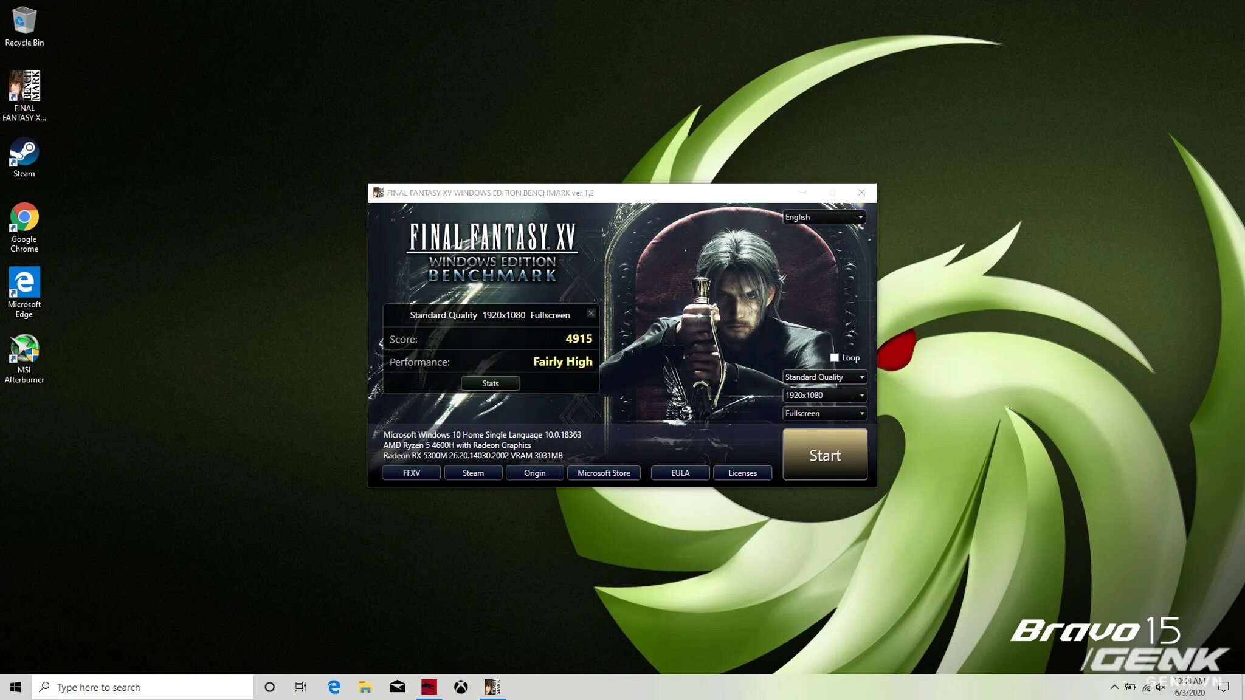Open Task View from the taskbar
Image resolution: width=1245 pixels, height=700 pixels.
click(301, 687)
